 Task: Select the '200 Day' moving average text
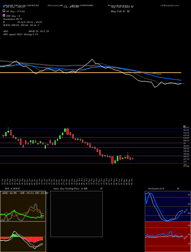coord(13,16)
